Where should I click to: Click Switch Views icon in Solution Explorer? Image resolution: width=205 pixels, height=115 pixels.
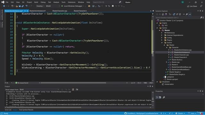point(166,14)
